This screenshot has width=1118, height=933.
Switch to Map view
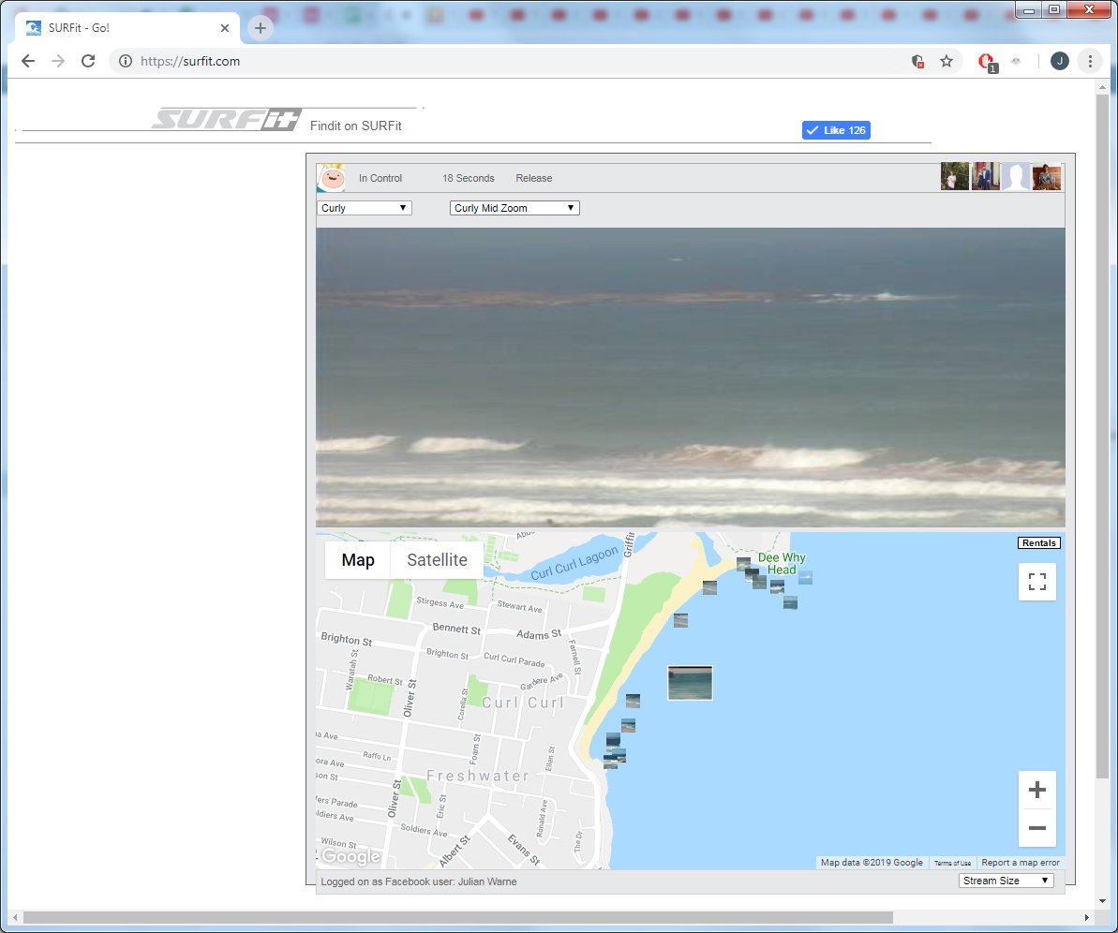[358, 560]
